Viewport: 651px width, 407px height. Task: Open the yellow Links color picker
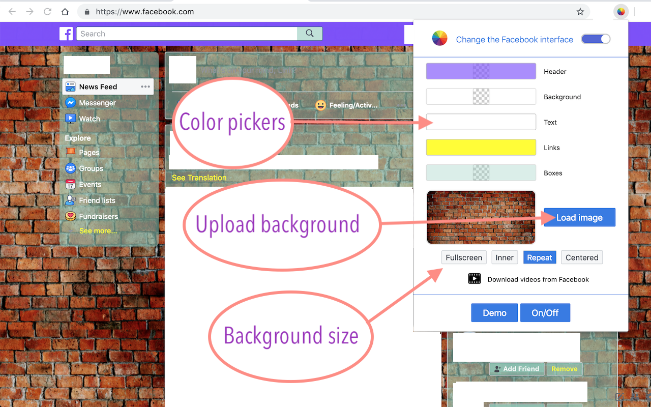pos(481,148)
